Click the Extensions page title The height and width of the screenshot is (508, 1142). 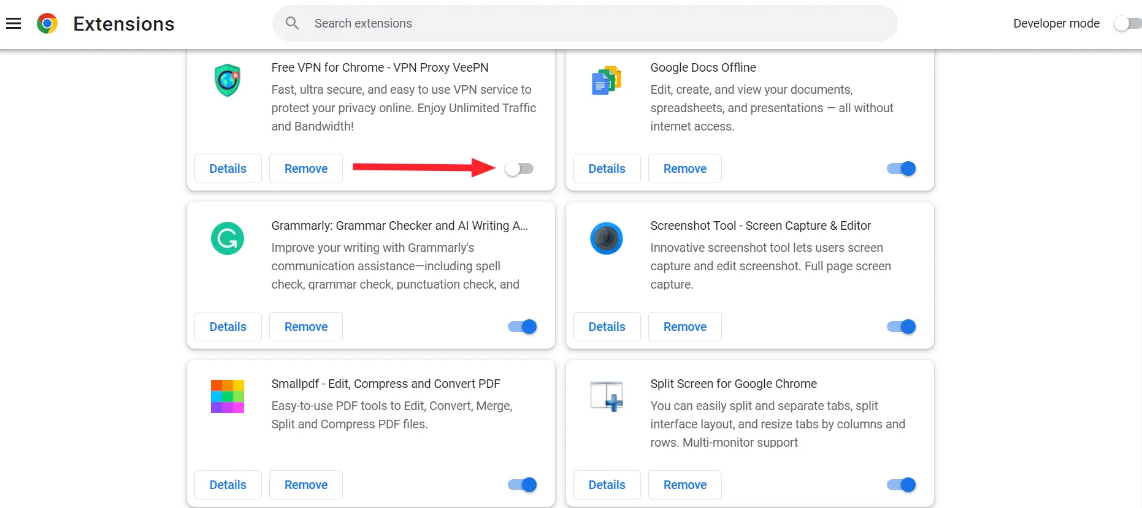tap(124, 23)
